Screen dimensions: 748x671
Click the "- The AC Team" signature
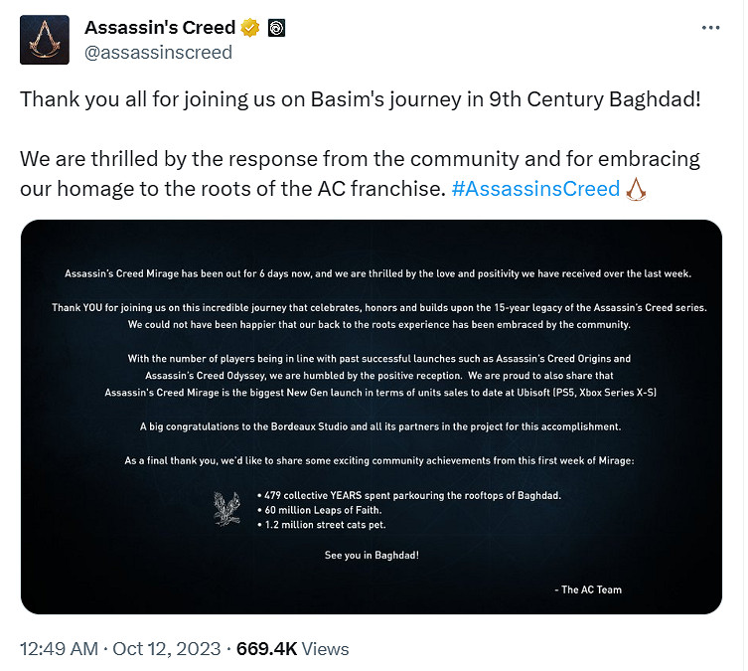(x=587, y=589)
